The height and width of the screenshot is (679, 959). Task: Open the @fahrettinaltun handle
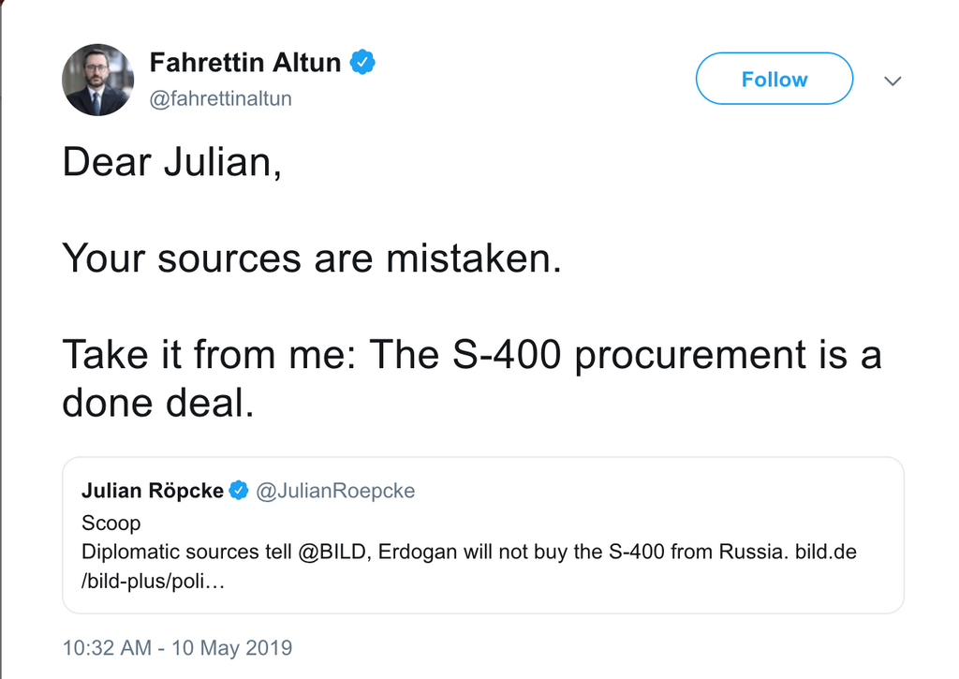tap(221, 98)
